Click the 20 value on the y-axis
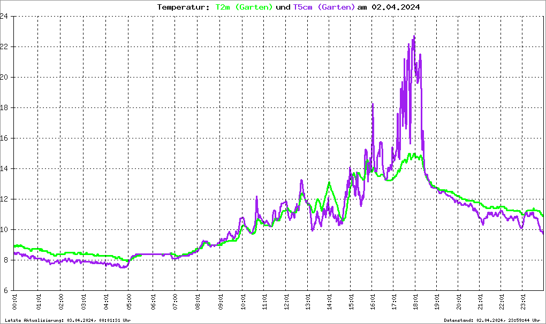This screenshot has width=546, height=324. point(4,77)
